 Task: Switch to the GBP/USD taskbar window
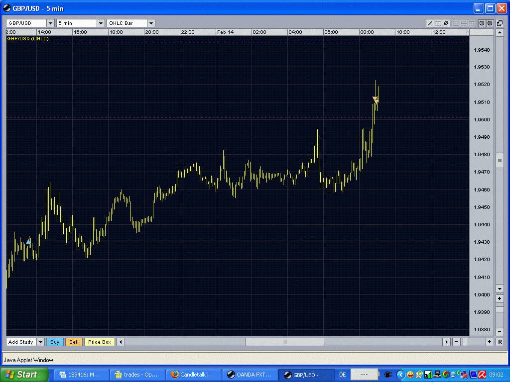(306, 375)
